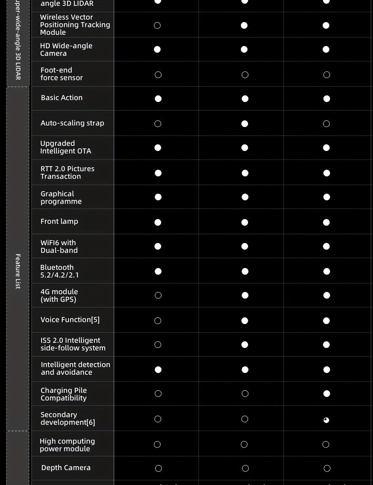This screenshot has height=485, width=373.
Task: Click the WiFi6 with Dual-band label
Action: [x=59, y=246]
